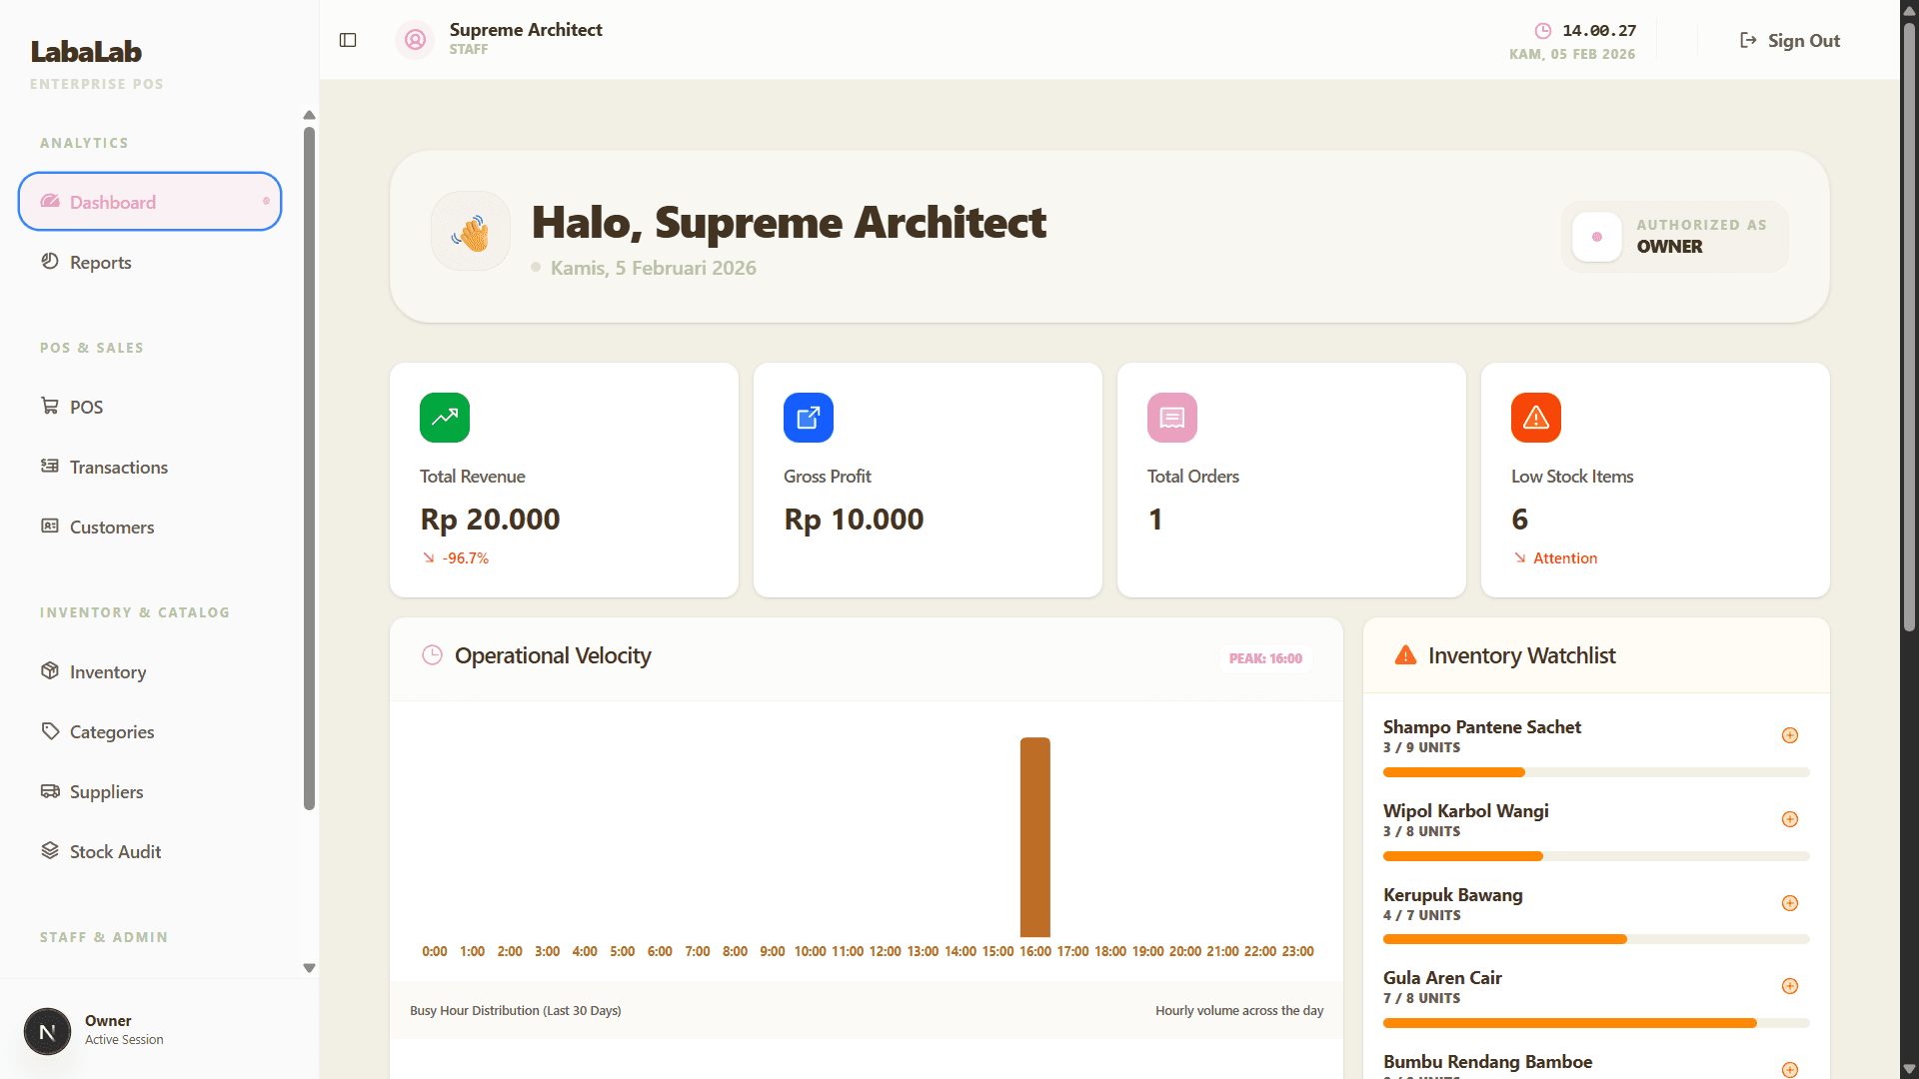Screen dimensions: 1919x1079
Task: Click the Inventory box icon
Action: click(x=50, y=670)
